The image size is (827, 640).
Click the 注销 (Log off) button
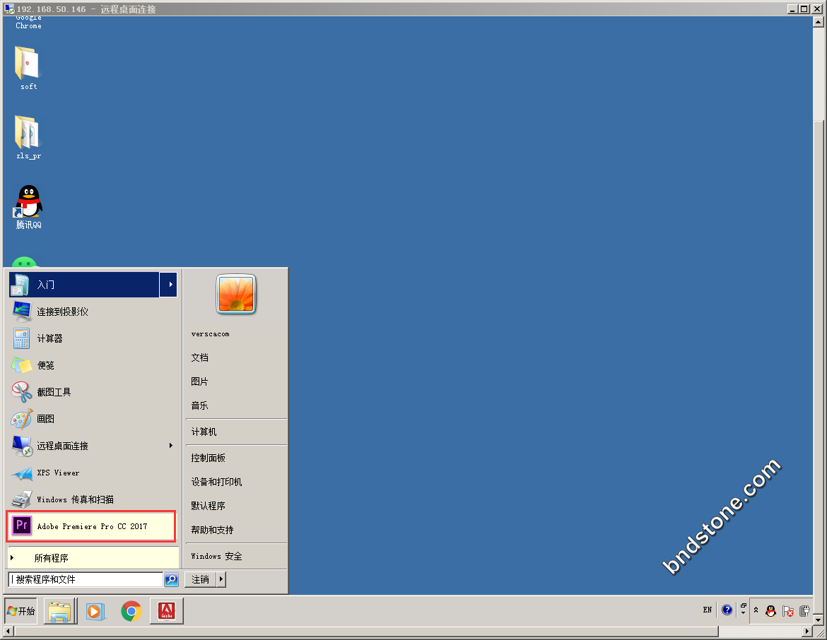200,579
